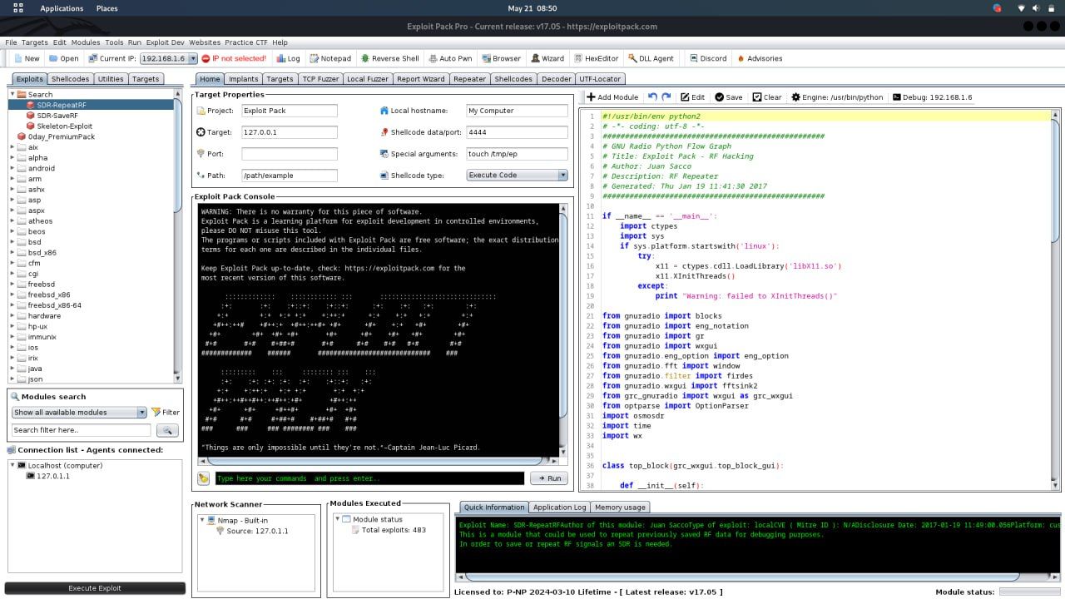The width and height of the screenshot is (1065, 599).
Task: Switch to the TCP Fuzzer tab
Action: 319,79
